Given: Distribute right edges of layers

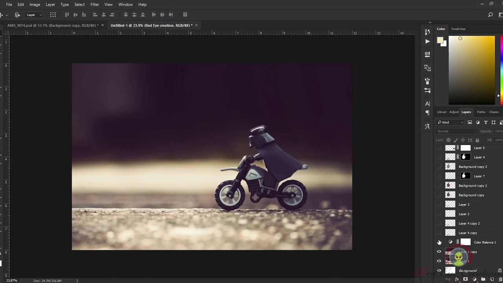Looking at the screenshot, I should (171, 15).
